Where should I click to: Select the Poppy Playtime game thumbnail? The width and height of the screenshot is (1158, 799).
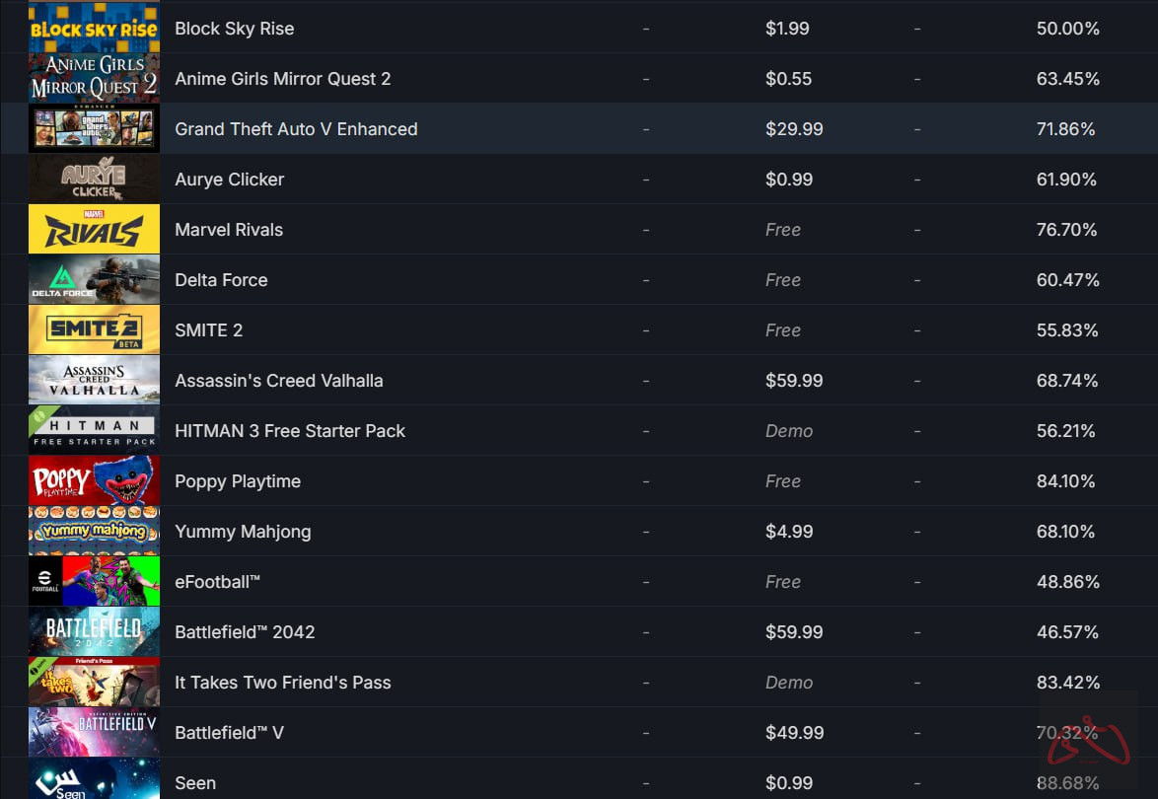(94, 480)
